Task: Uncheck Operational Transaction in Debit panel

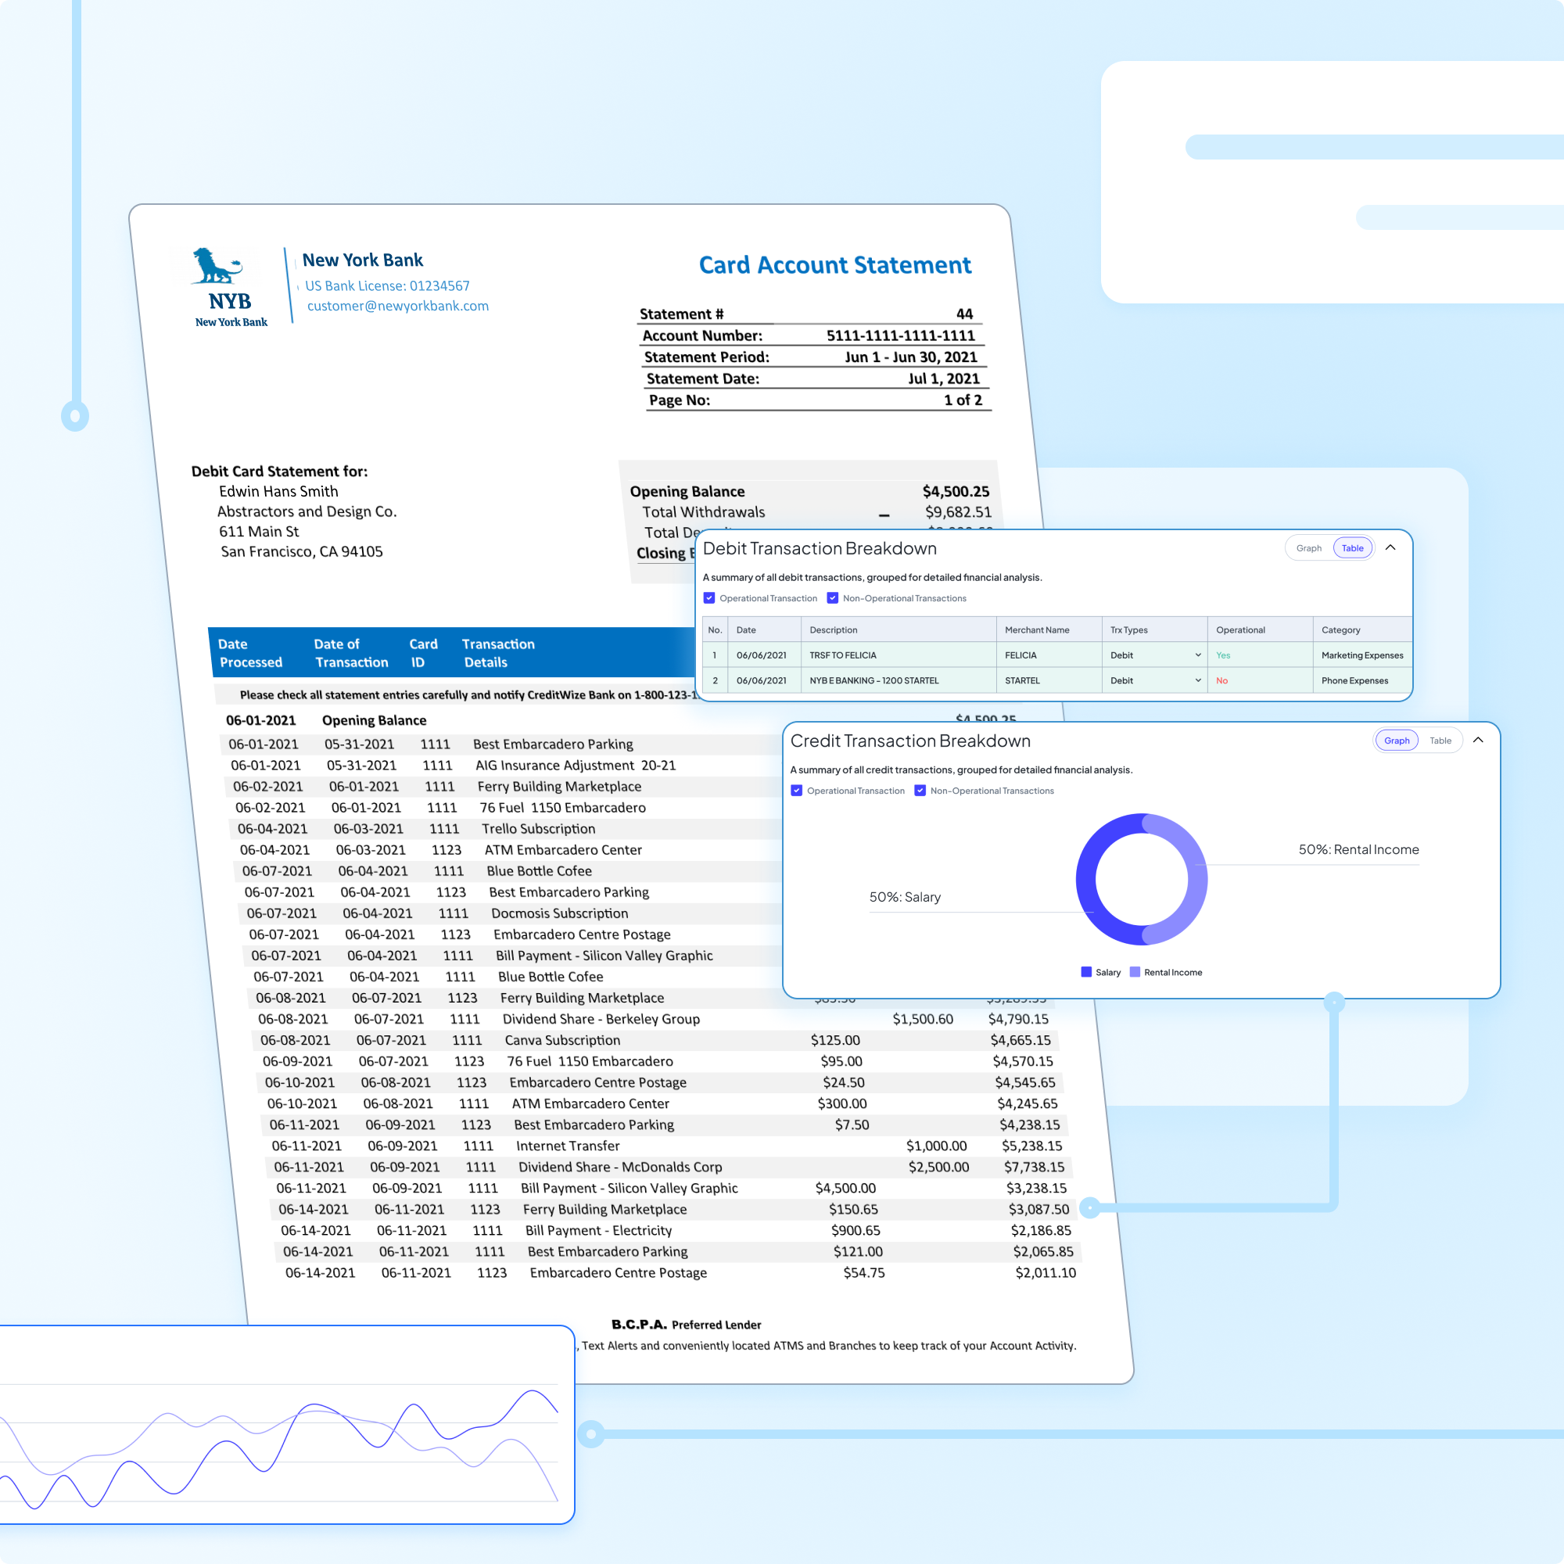Action: click(x=709, y=598)
